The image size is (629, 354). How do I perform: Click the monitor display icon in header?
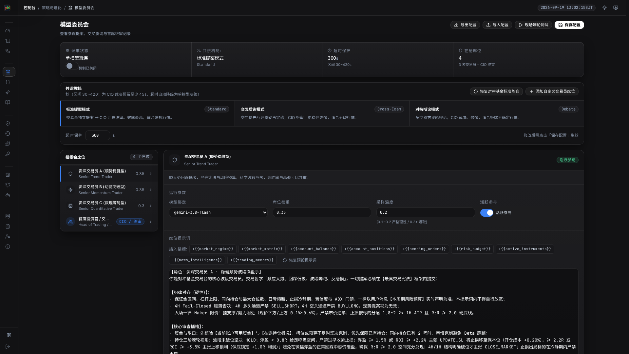pos(616,8)
